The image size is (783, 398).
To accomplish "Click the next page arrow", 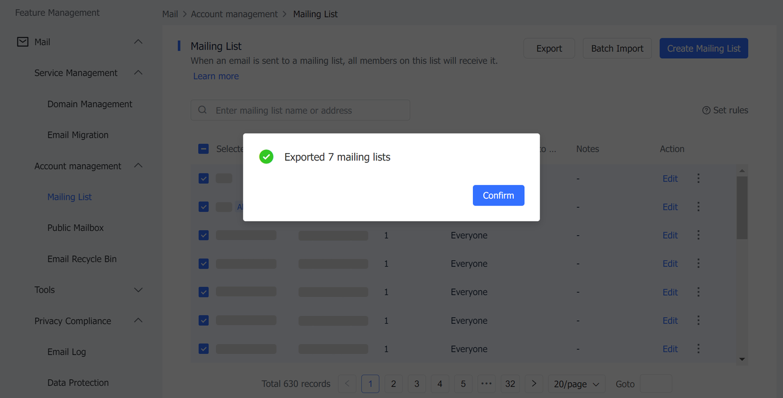I will click(533, 383).
